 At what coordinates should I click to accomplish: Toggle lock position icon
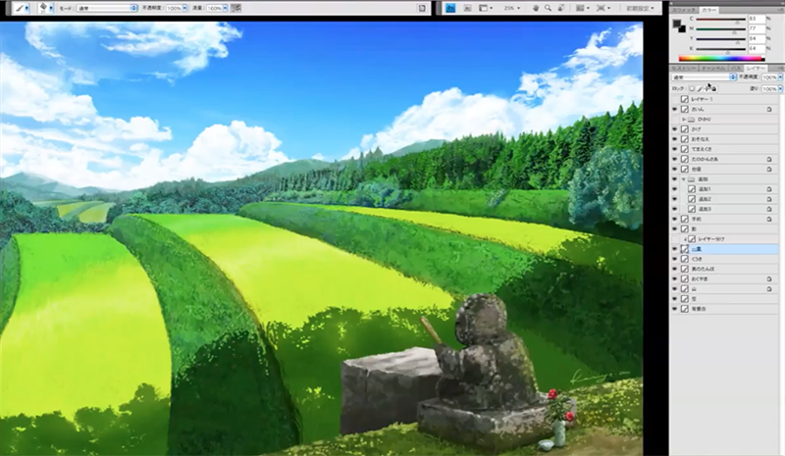[x=706, y=88]
